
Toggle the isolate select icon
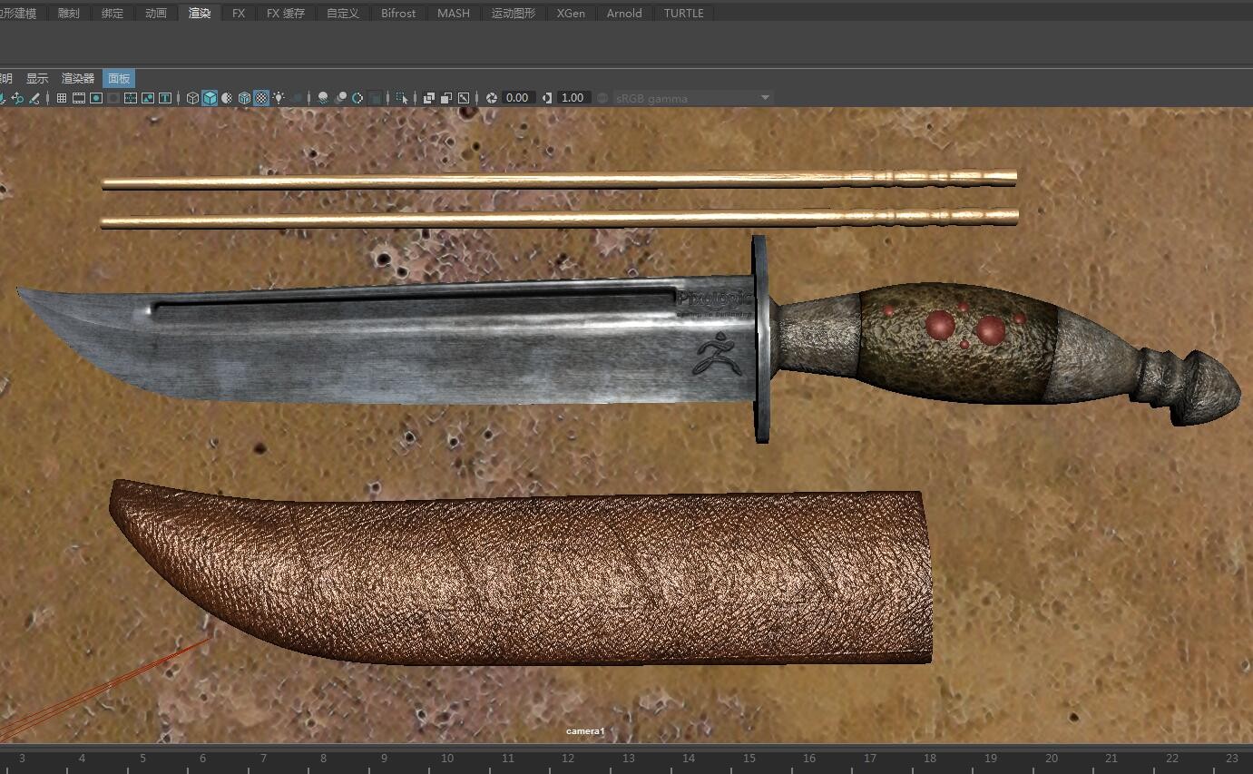pos(402,98)
